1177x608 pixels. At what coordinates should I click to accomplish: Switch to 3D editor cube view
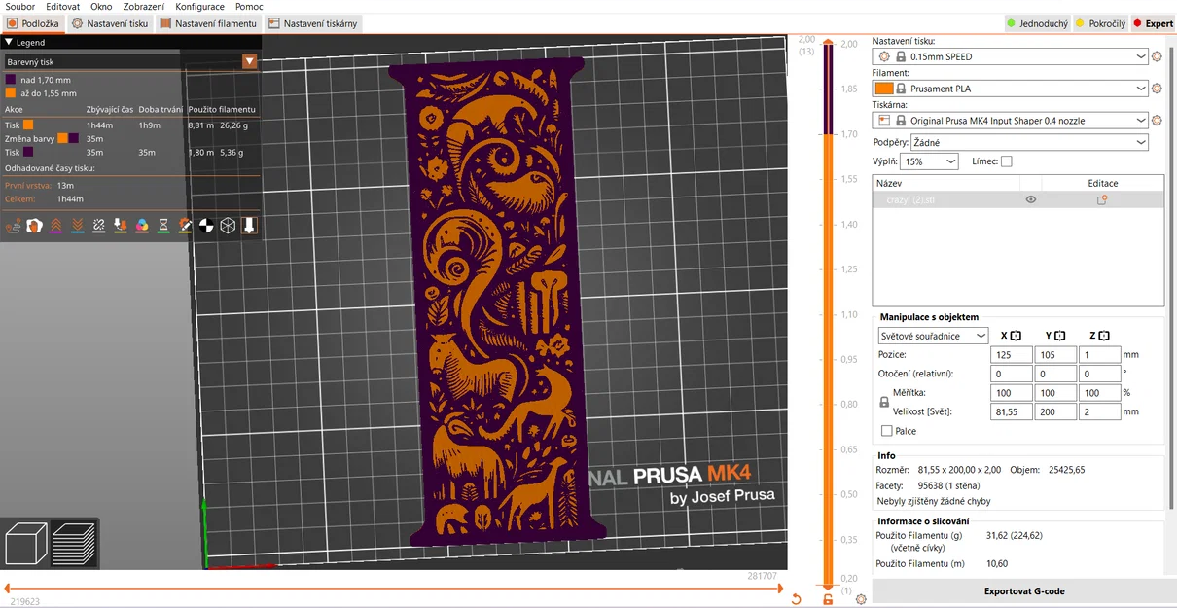pyautogui.click(x=25, y=544)
